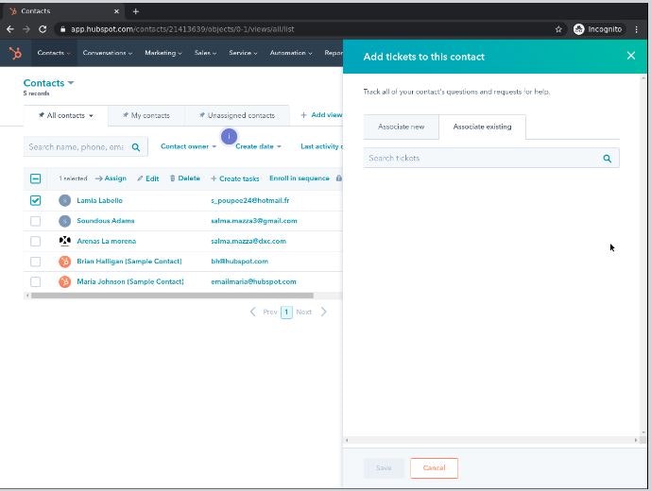Click Edit bulk action
Image resolution: width=651 pixels, height=491 pixels.
(x=147, y=178)
